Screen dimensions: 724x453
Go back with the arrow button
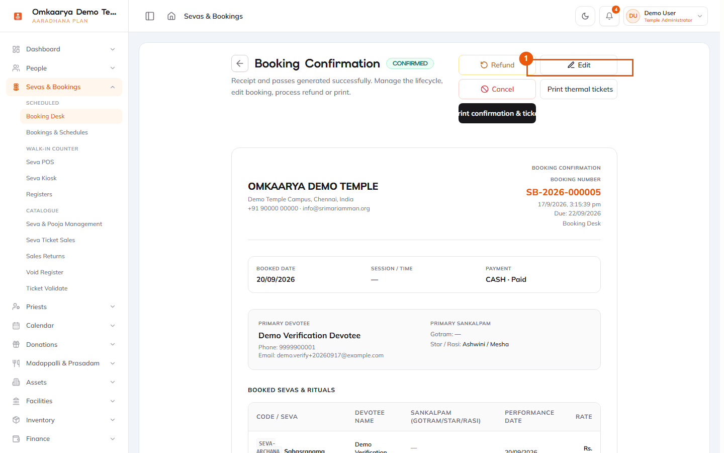[x=240, y=63]
